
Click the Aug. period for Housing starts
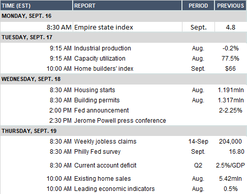point(198,90)
